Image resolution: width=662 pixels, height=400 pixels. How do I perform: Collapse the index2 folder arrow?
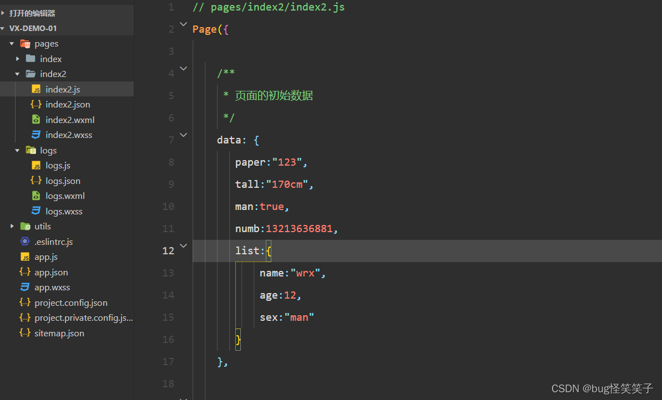point(17,74)
